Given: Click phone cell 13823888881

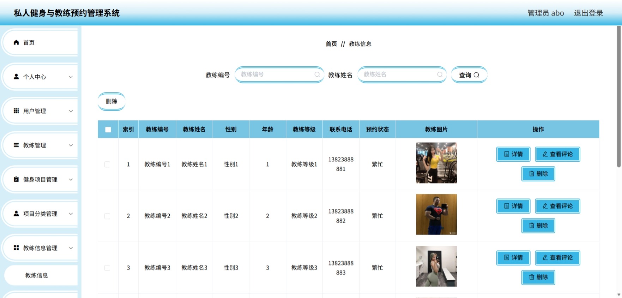Looking at the screenshot, I should click(x=341, y=164).
